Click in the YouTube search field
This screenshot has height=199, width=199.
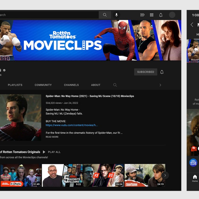[x=49, y=15]
